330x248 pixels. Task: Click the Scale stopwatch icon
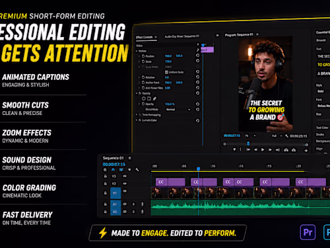143,62
